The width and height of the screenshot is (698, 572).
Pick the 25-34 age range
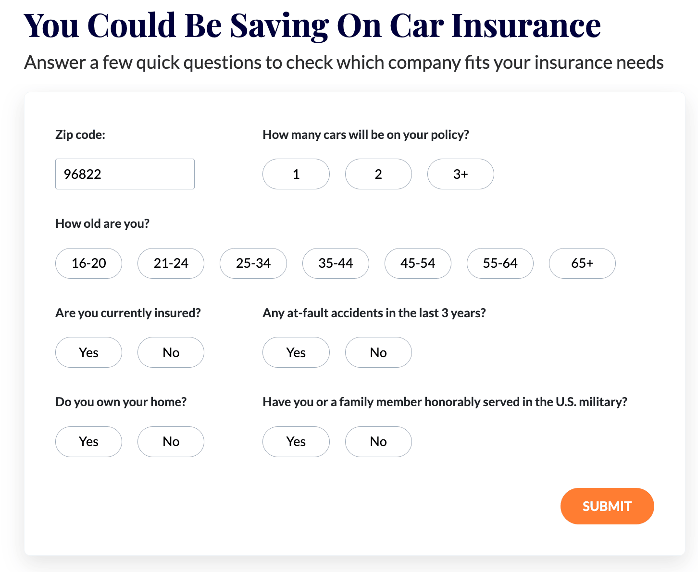(253, 263)
